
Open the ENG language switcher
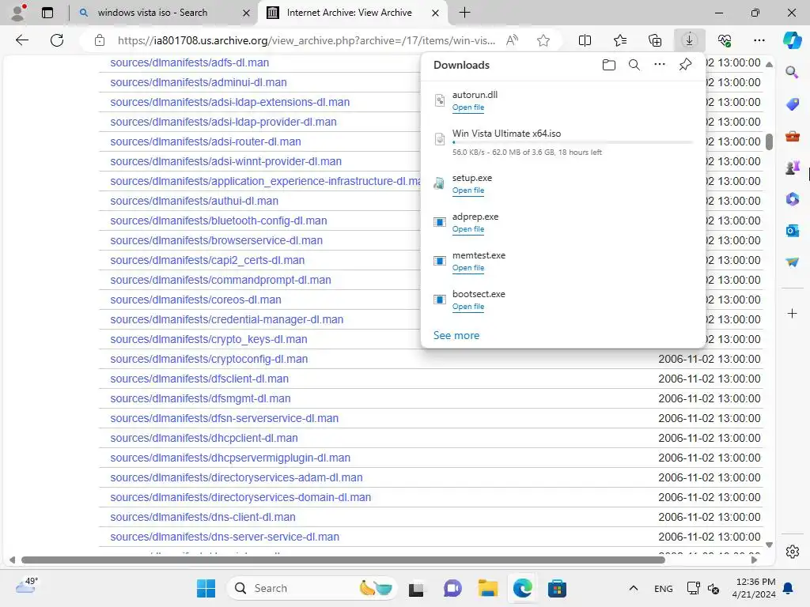664,588
